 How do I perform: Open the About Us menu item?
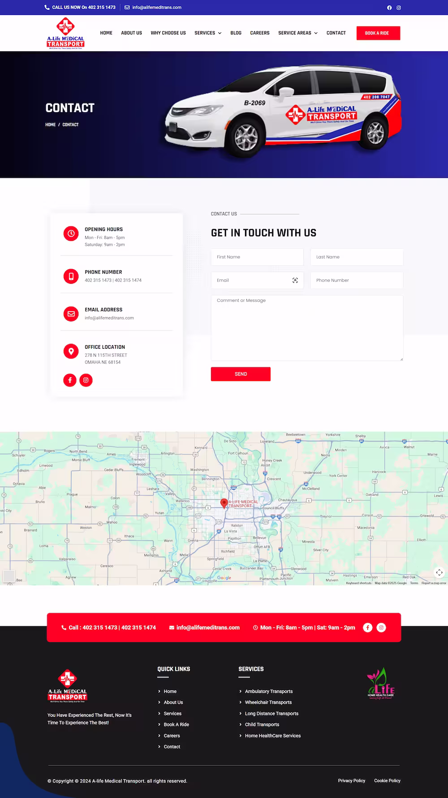[131, 33]
